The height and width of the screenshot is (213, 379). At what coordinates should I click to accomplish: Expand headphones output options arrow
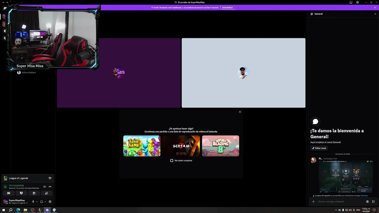click(45, 201)
